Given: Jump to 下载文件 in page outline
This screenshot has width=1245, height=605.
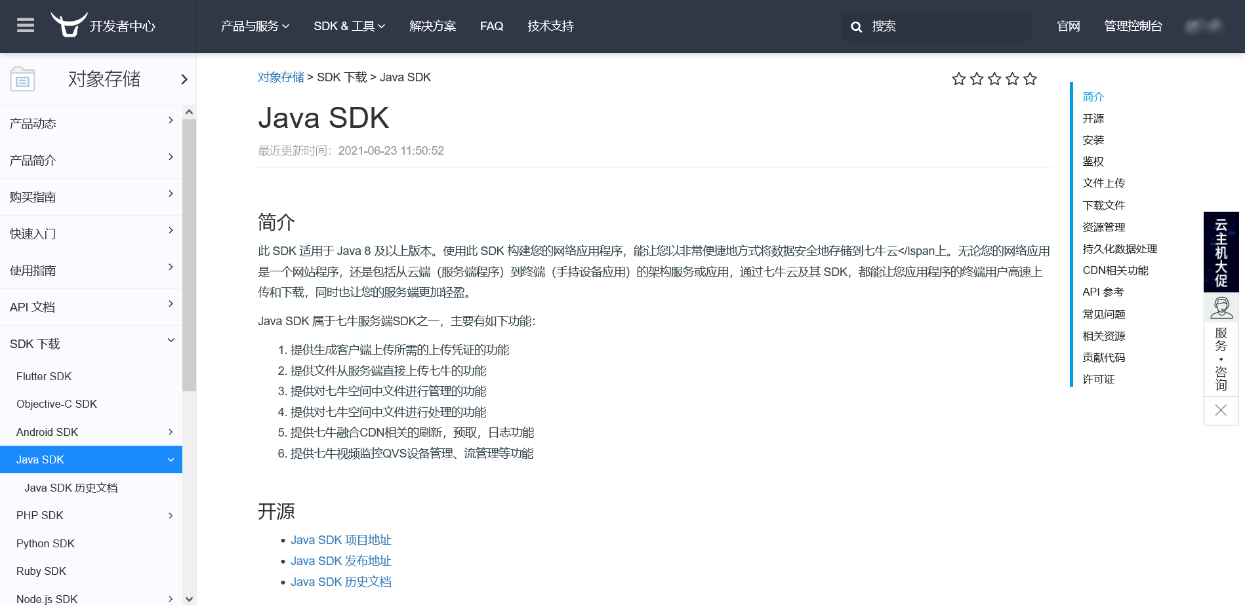Looking at the screenshot, I should coord(1104,205).
